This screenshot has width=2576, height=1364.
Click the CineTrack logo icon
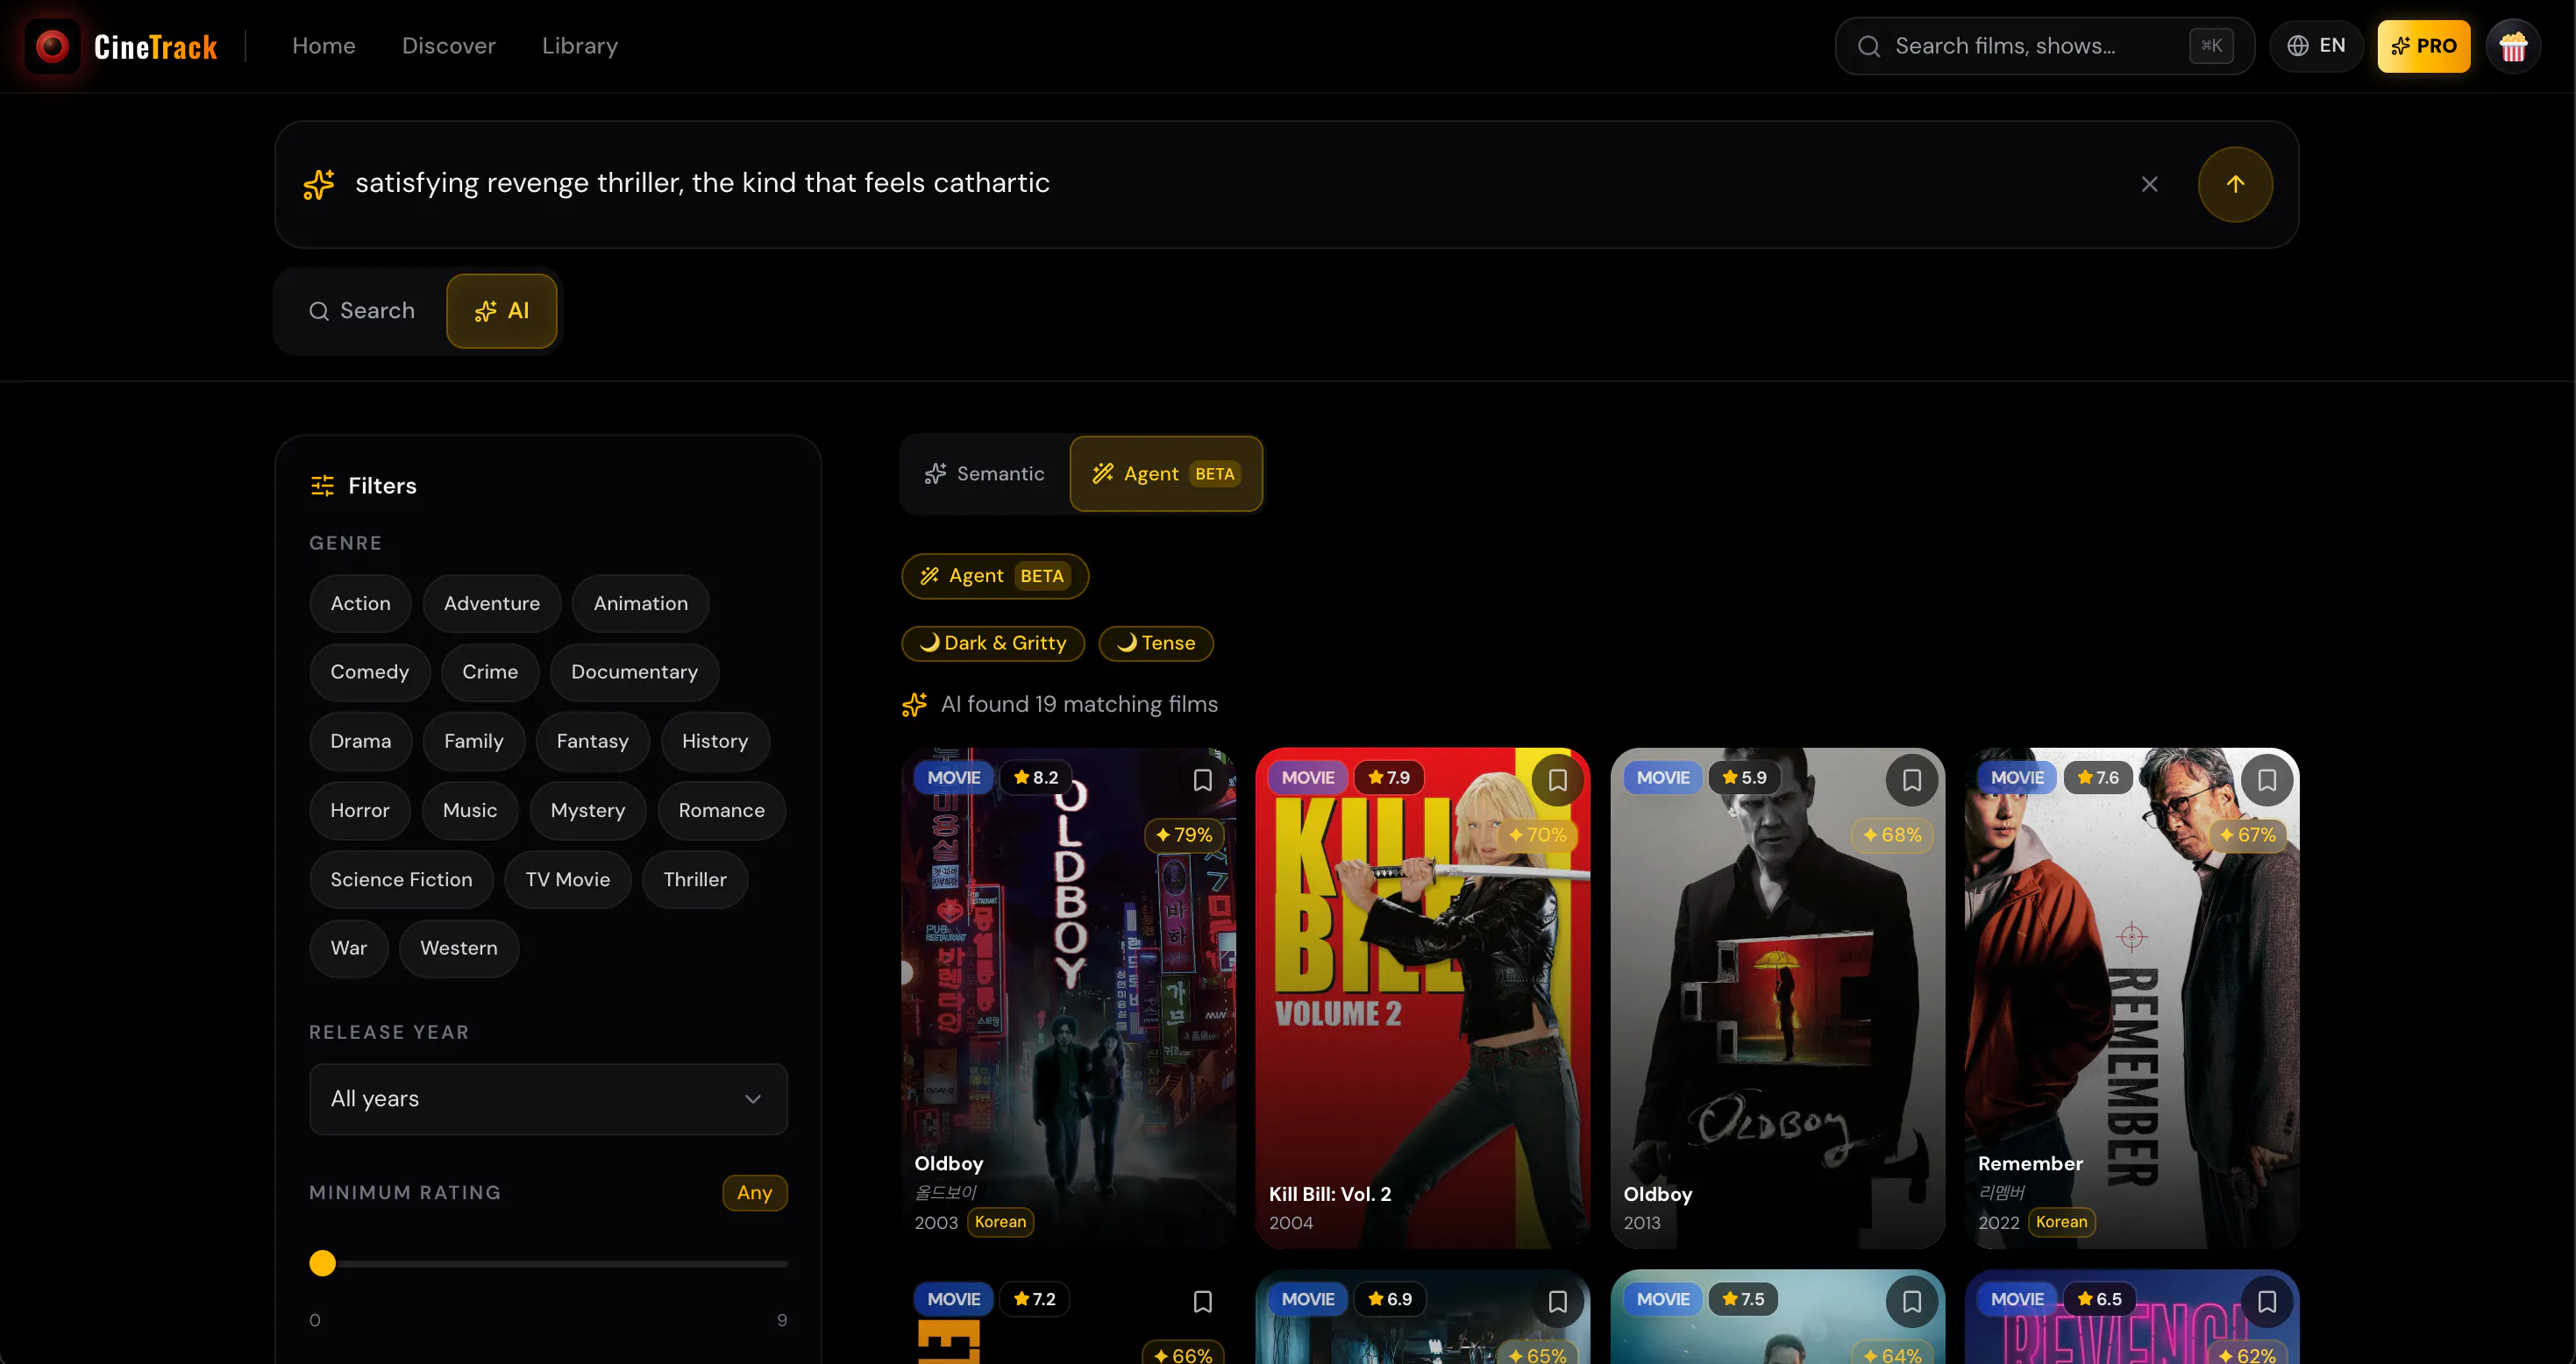[52, 46]
